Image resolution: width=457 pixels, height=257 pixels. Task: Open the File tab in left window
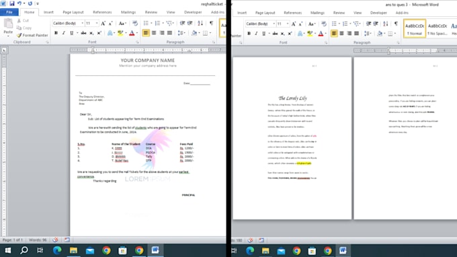click(9, 12)
